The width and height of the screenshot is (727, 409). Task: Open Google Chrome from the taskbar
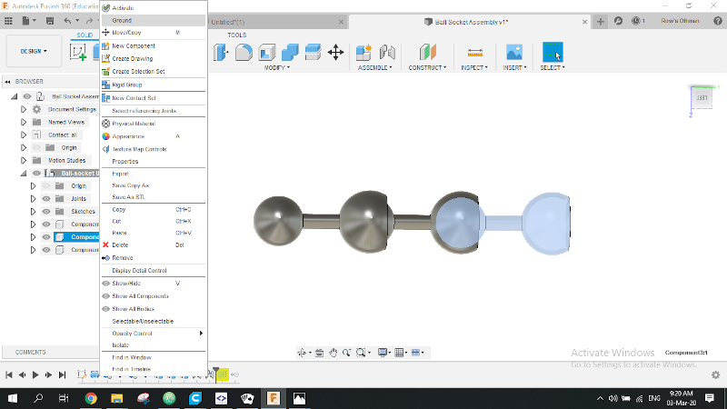click(91, 398)
